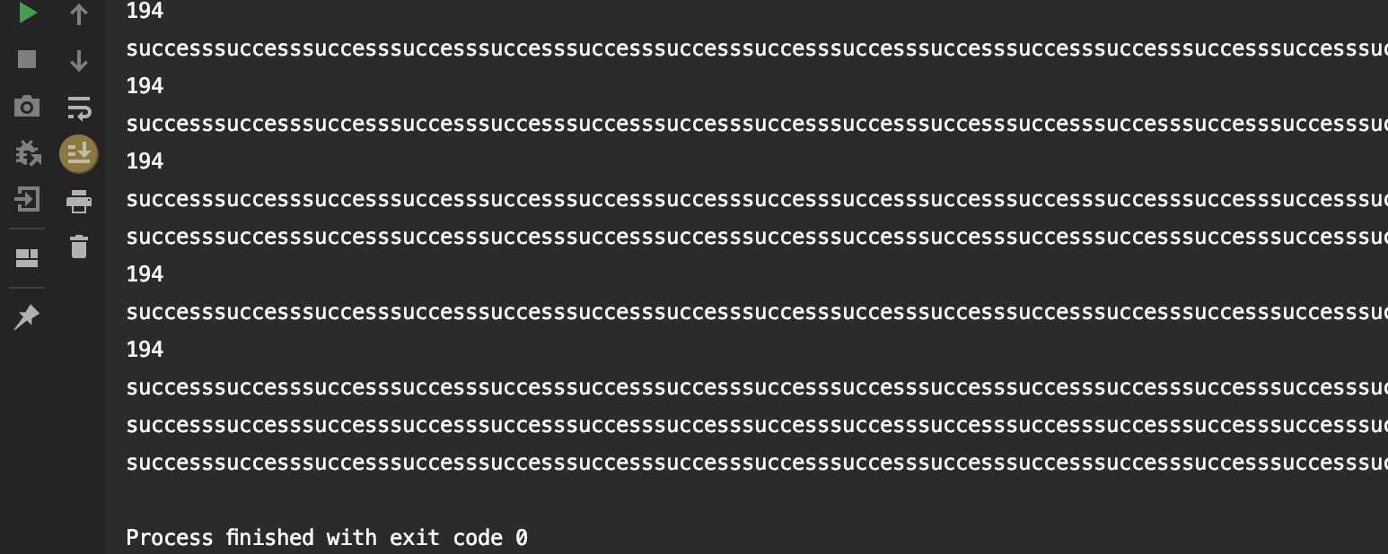Image resolution: width=1388 pixels, height=554 pixels.
Task: Click the 194 followed by three success lines
Action: 145,350
